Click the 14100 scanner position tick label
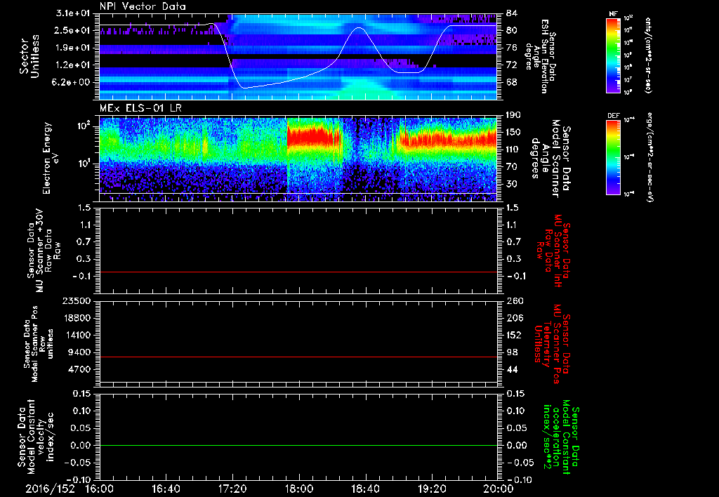Screen dimensions: 719x497 coord(77,335)
